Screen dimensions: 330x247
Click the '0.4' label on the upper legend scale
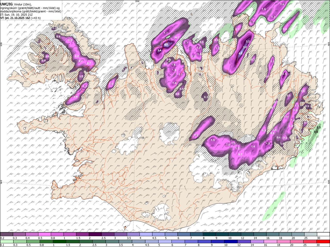(x=28, y=238)
